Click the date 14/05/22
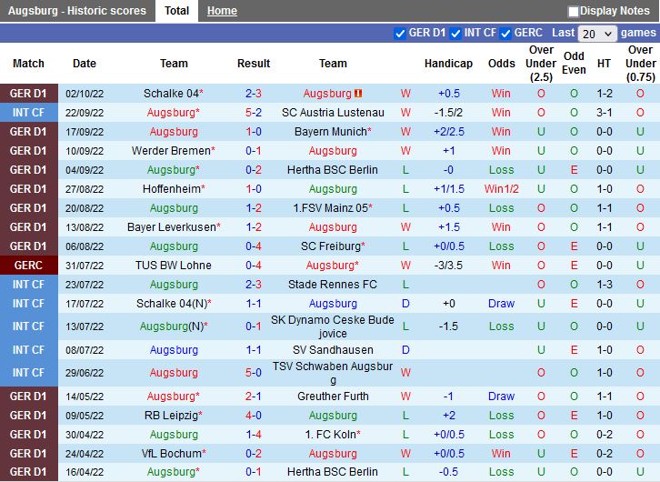The image size is (660, 482). (x=85, y=397)
